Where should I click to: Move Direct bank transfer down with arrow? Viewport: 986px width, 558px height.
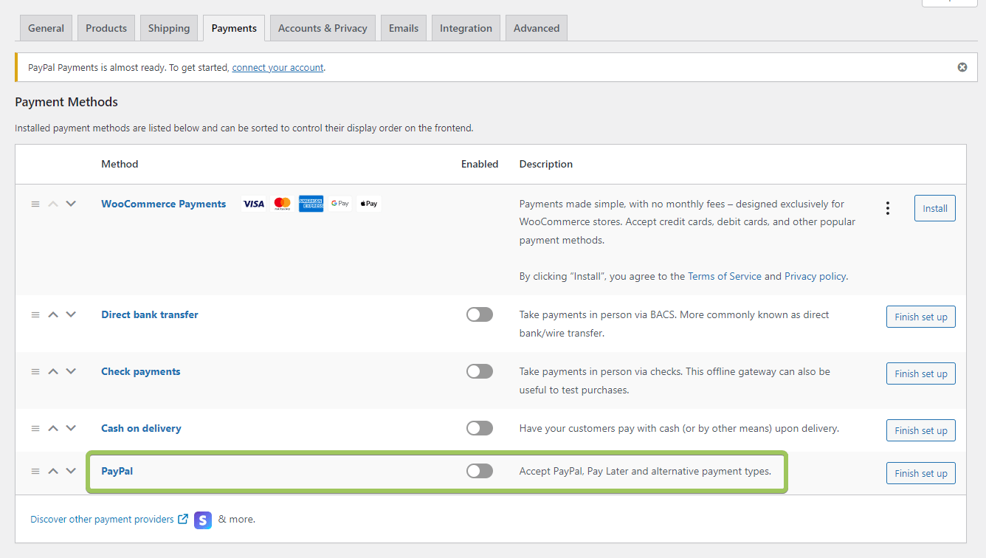click(71, 314)
